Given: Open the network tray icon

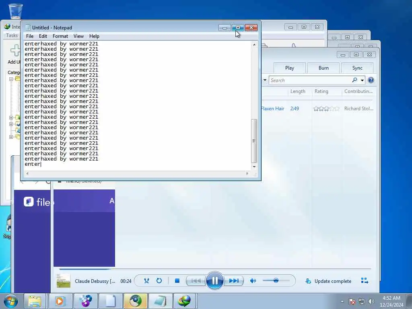Looking at the screenshot, I should [362, 301].
